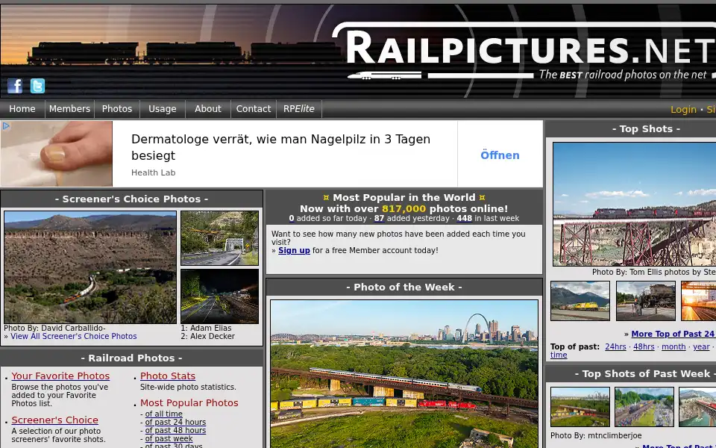Image resolution: width=716 pixels, height=448 pixels.
Task: Open the Home menu item
Action: point(22,109)
